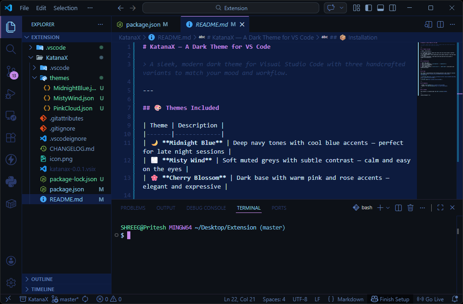Toggle the primary sidebar visibility

pos(369,8)
